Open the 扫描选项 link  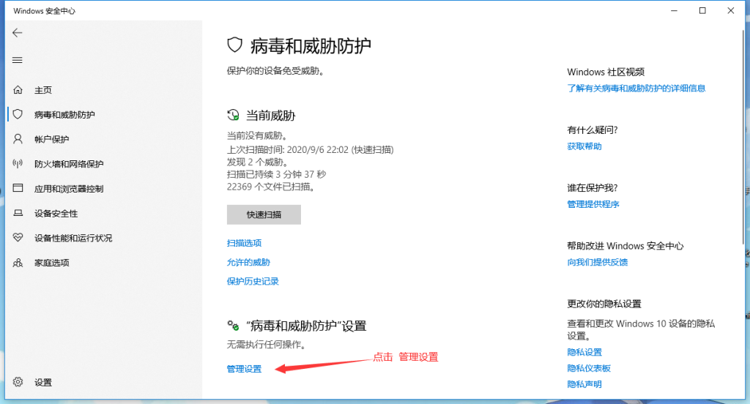point(245,243)
